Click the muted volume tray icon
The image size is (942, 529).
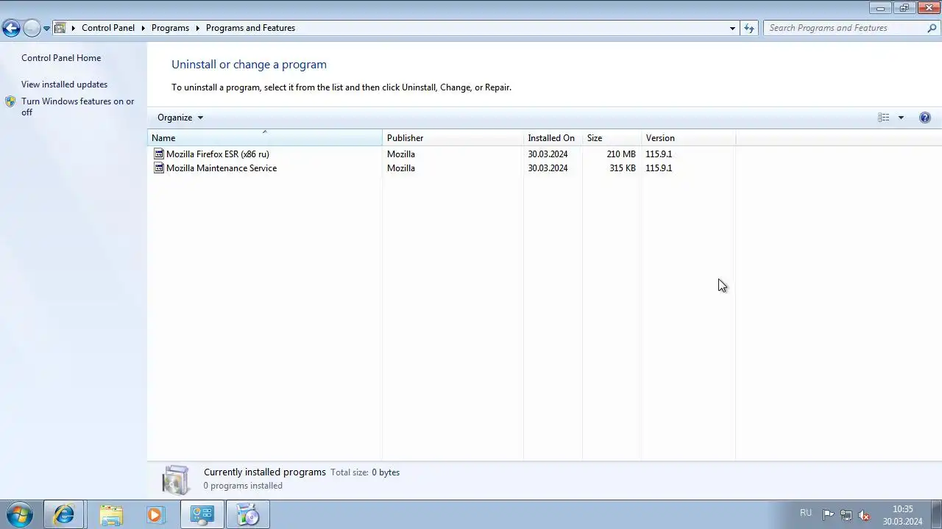(x=864, y=515)
